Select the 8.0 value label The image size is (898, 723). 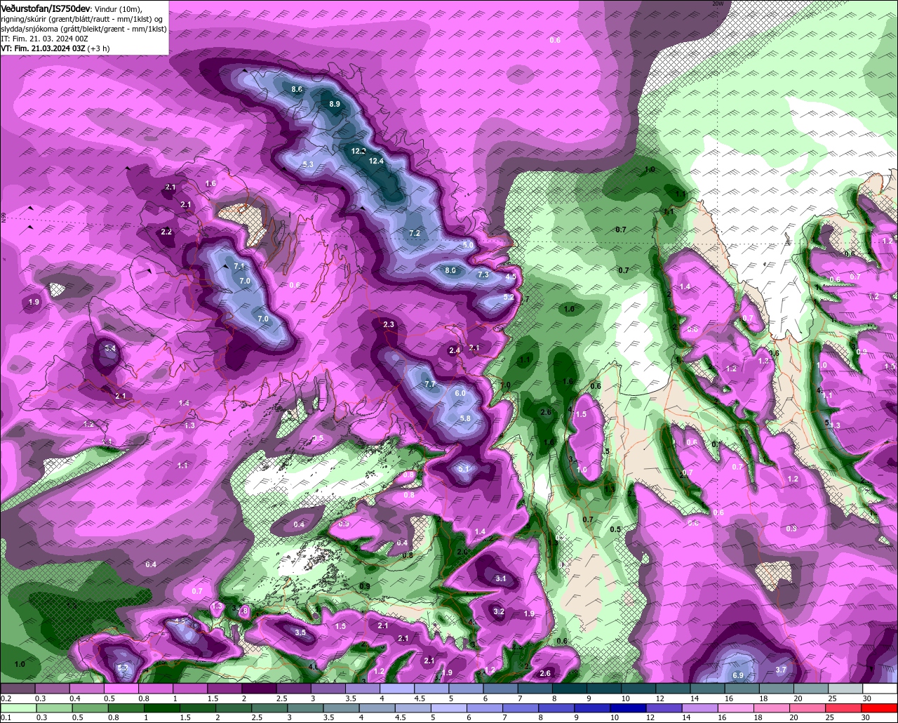click(x=450, y=270)
